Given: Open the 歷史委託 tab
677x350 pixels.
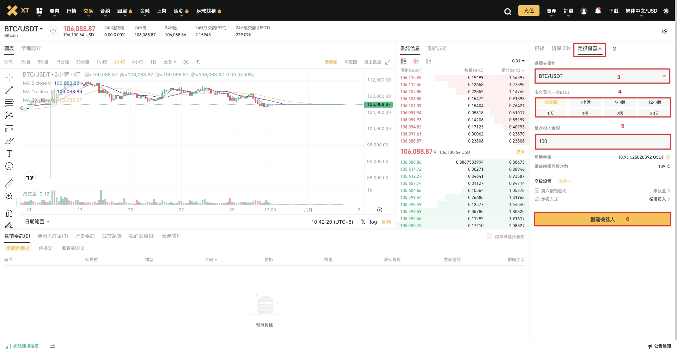Looking at the screenshot, I should (x=85, y=236).
